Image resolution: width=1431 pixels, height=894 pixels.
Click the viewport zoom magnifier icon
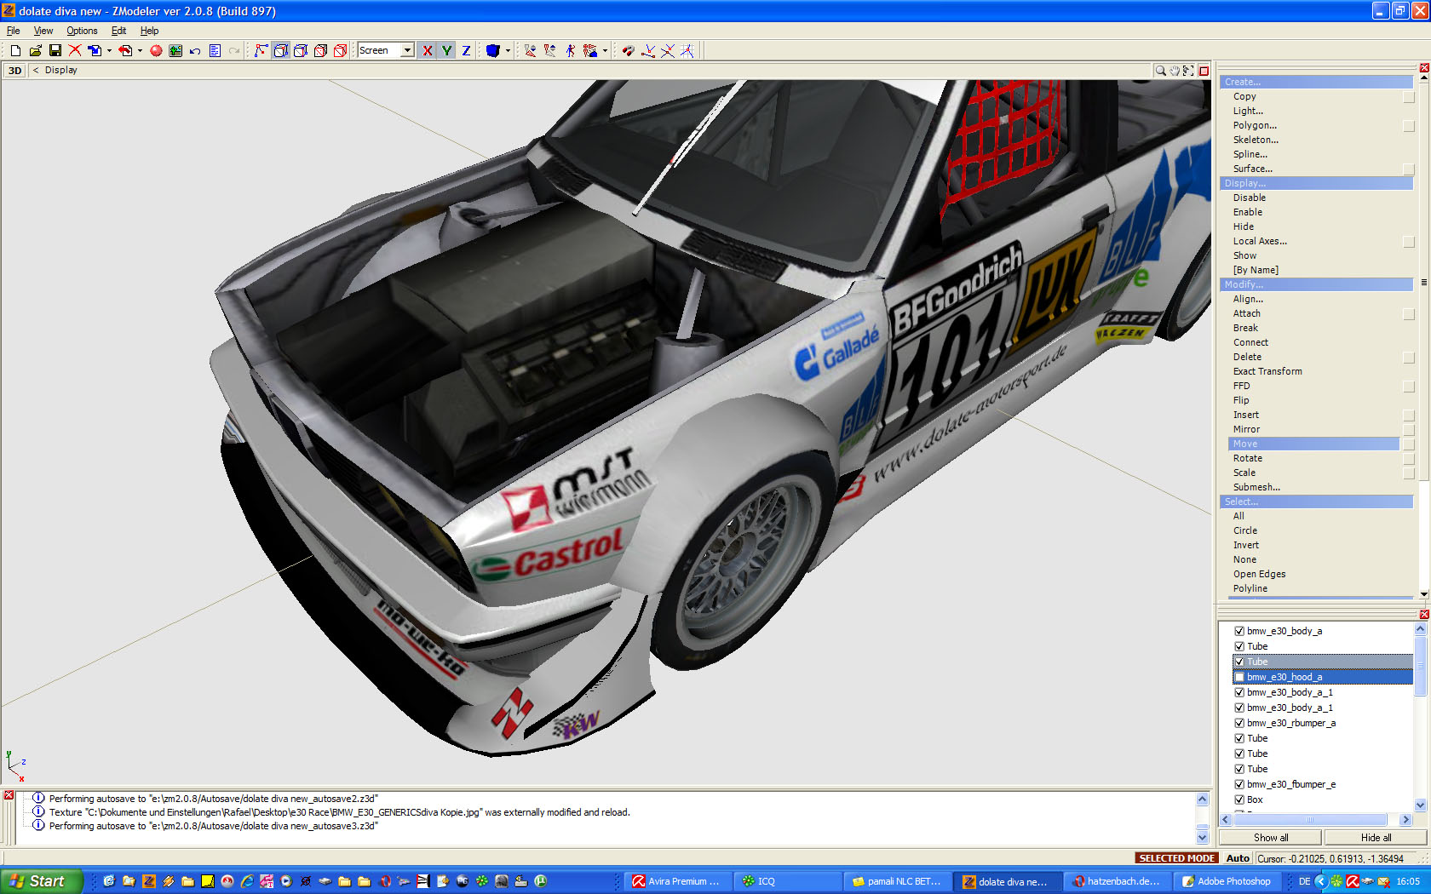click(x=1160, y=71)
